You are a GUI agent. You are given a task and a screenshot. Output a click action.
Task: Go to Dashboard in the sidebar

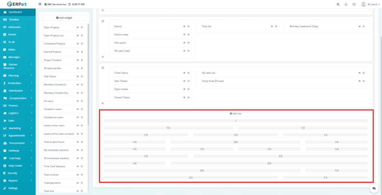[x=18, y=12]
